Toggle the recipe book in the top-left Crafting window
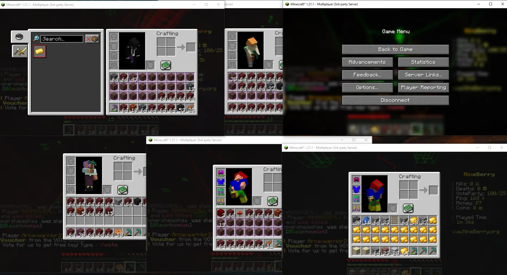The height and width of the screenshot is (275, 507). pyautogui.click(x=165, y=65)
